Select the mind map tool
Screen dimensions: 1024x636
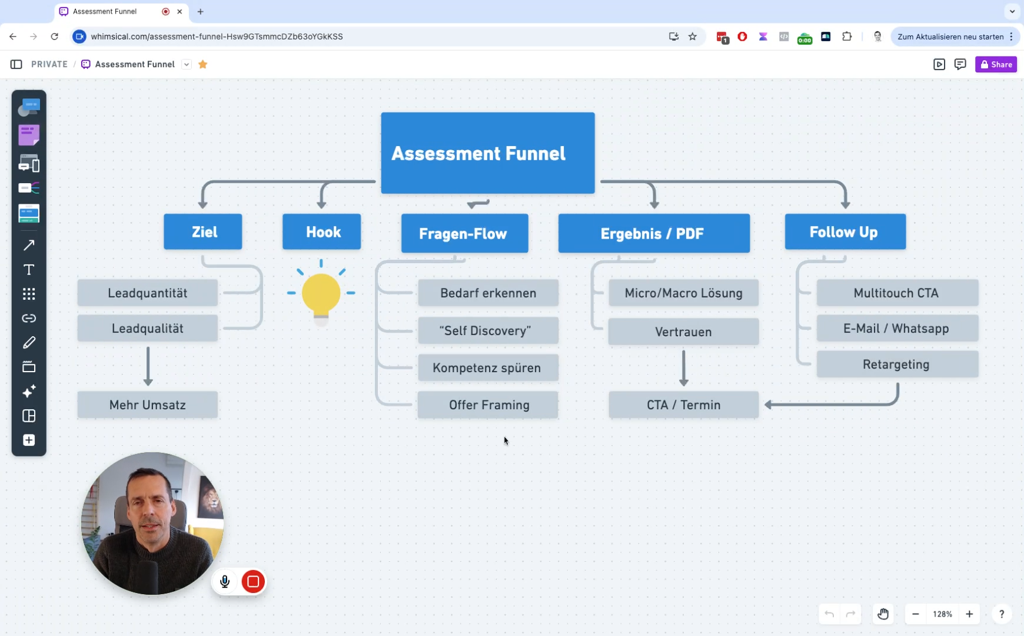[x=28, y=188]
